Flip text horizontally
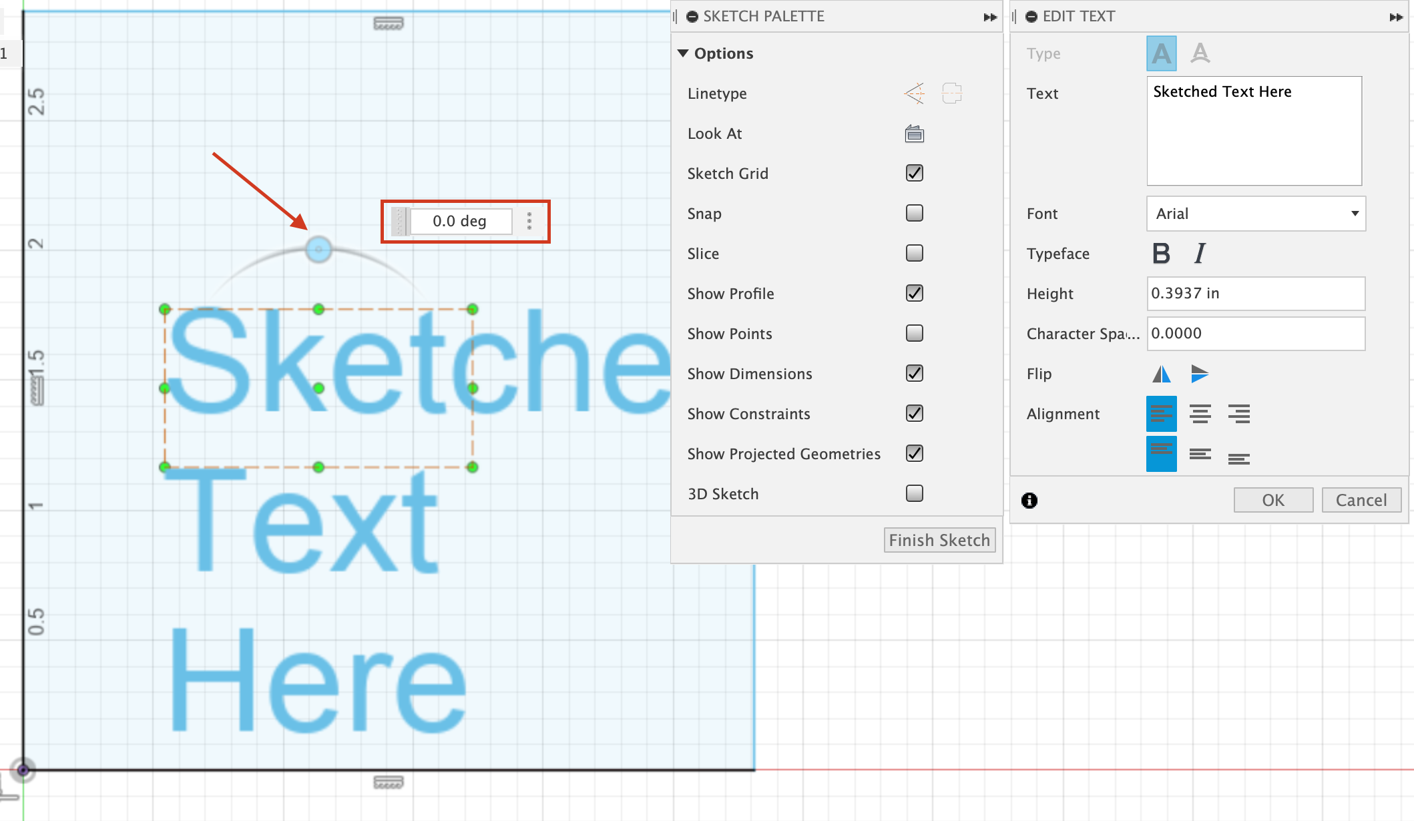The height and width of the screenshot is (821, 1414). [1161, 374]
